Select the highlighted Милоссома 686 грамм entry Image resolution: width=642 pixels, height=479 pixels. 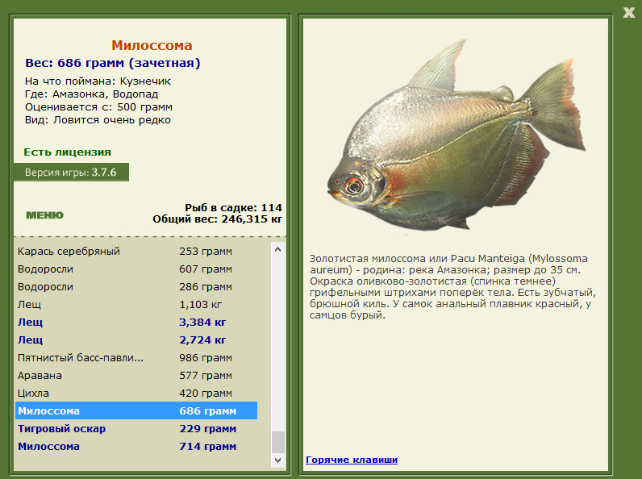(x=136, y=410)
